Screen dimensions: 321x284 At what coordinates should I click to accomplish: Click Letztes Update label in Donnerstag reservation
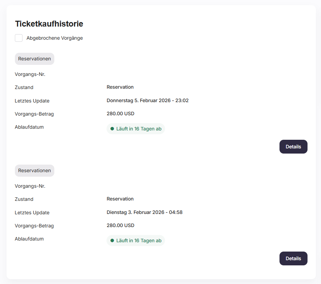point(32,101)
